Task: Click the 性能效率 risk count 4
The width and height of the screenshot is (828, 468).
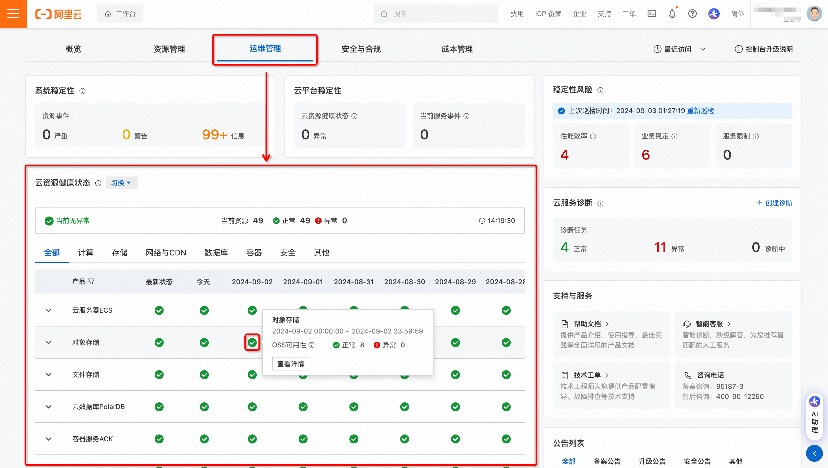Action: click(564, 155)
